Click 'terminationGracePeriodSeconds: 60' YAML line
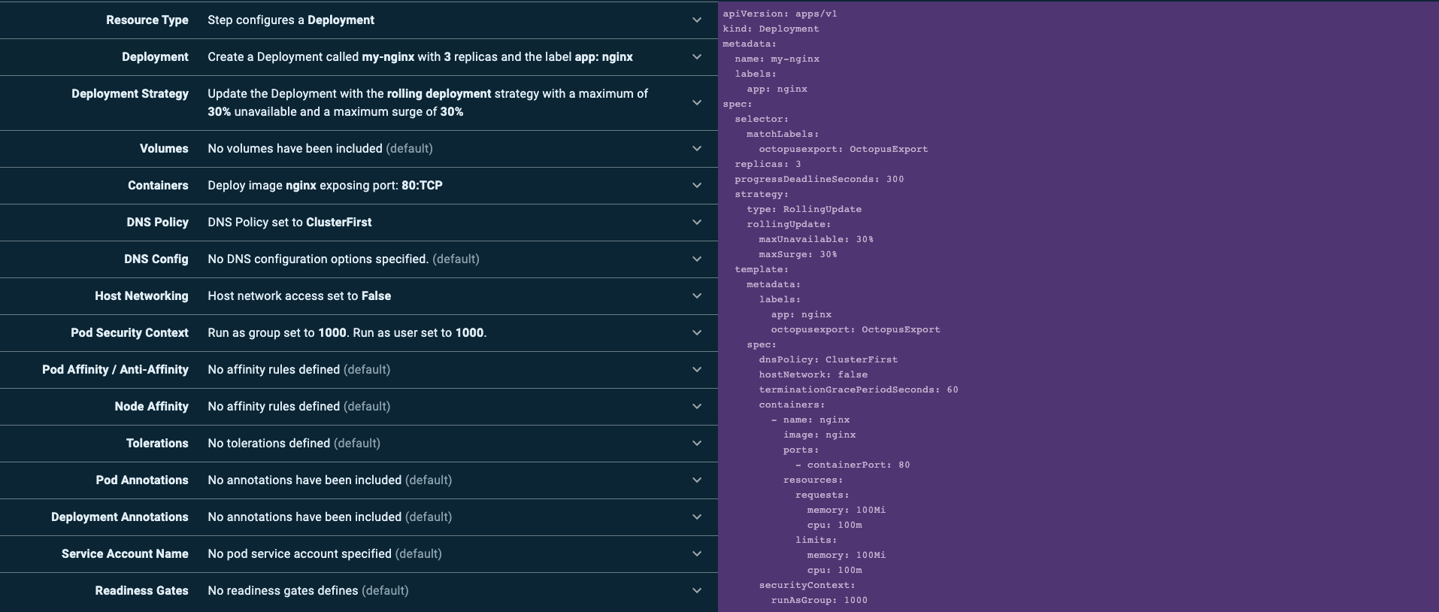Screen dimensions: 1439x612 point(859,389)
